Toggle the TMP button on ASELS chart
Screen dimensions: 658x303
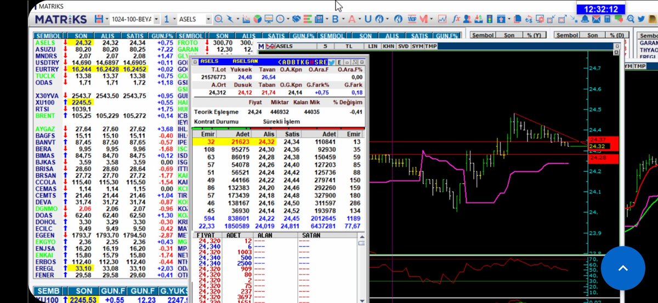coord(431,46)
